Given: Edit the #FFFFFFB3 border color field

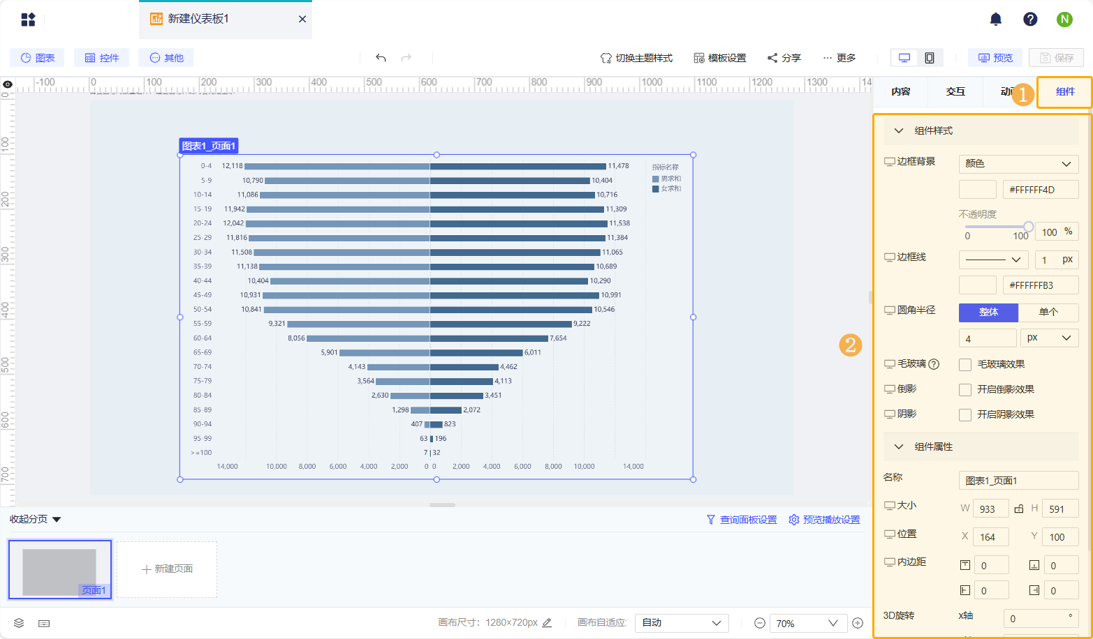Looking at the screenshot, I should click(1041, 285).
